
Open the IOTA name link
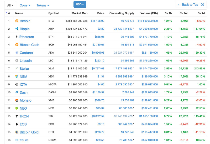tap(23, 84)
